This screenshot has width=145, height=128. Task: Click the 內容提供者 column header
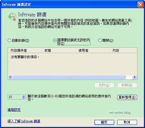coord(25,51)
